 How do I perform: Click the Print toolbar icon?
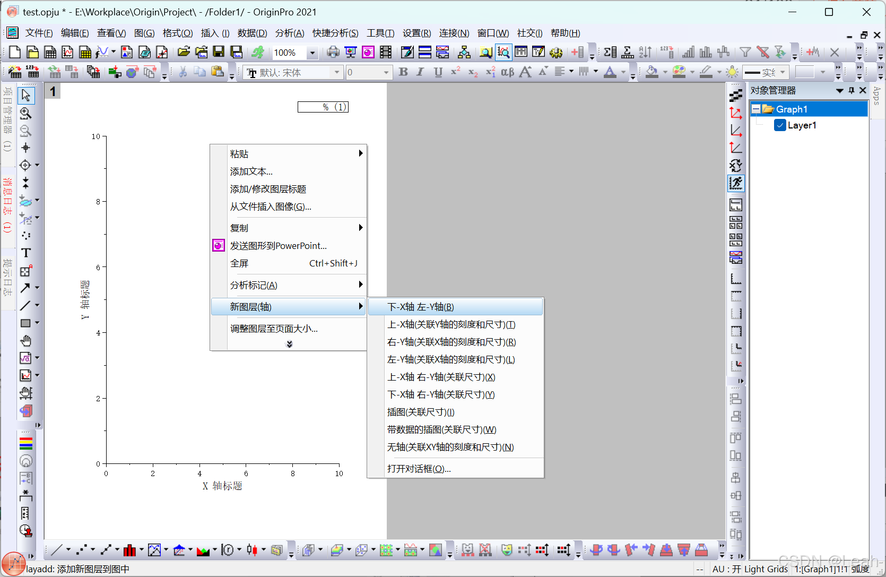coord(333,52)
